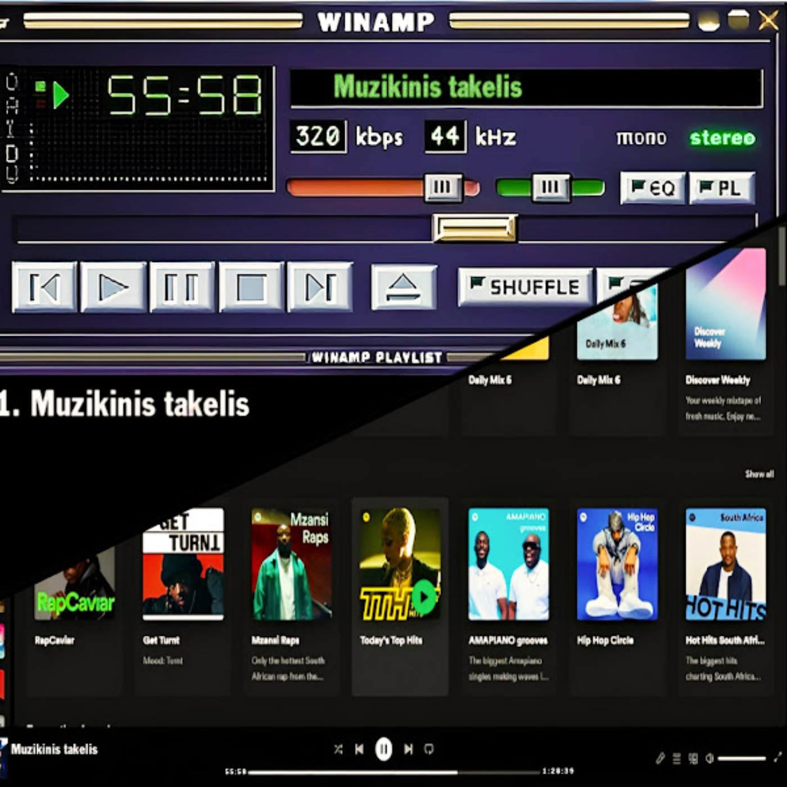The height and width of the screenshot is (787, 787).
Task: Click the mono indicator label
Action: 641,138
